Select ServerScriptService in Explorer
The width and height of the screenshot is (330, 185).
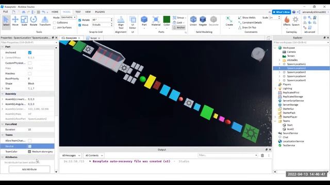coord(293,101)
